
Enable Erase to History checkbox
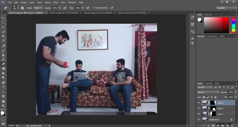pos(93,8)
